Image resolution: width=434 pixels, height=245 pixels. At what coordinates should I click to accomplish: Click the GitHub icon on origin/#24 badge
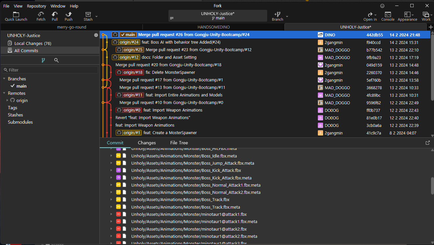pos(115,42)
